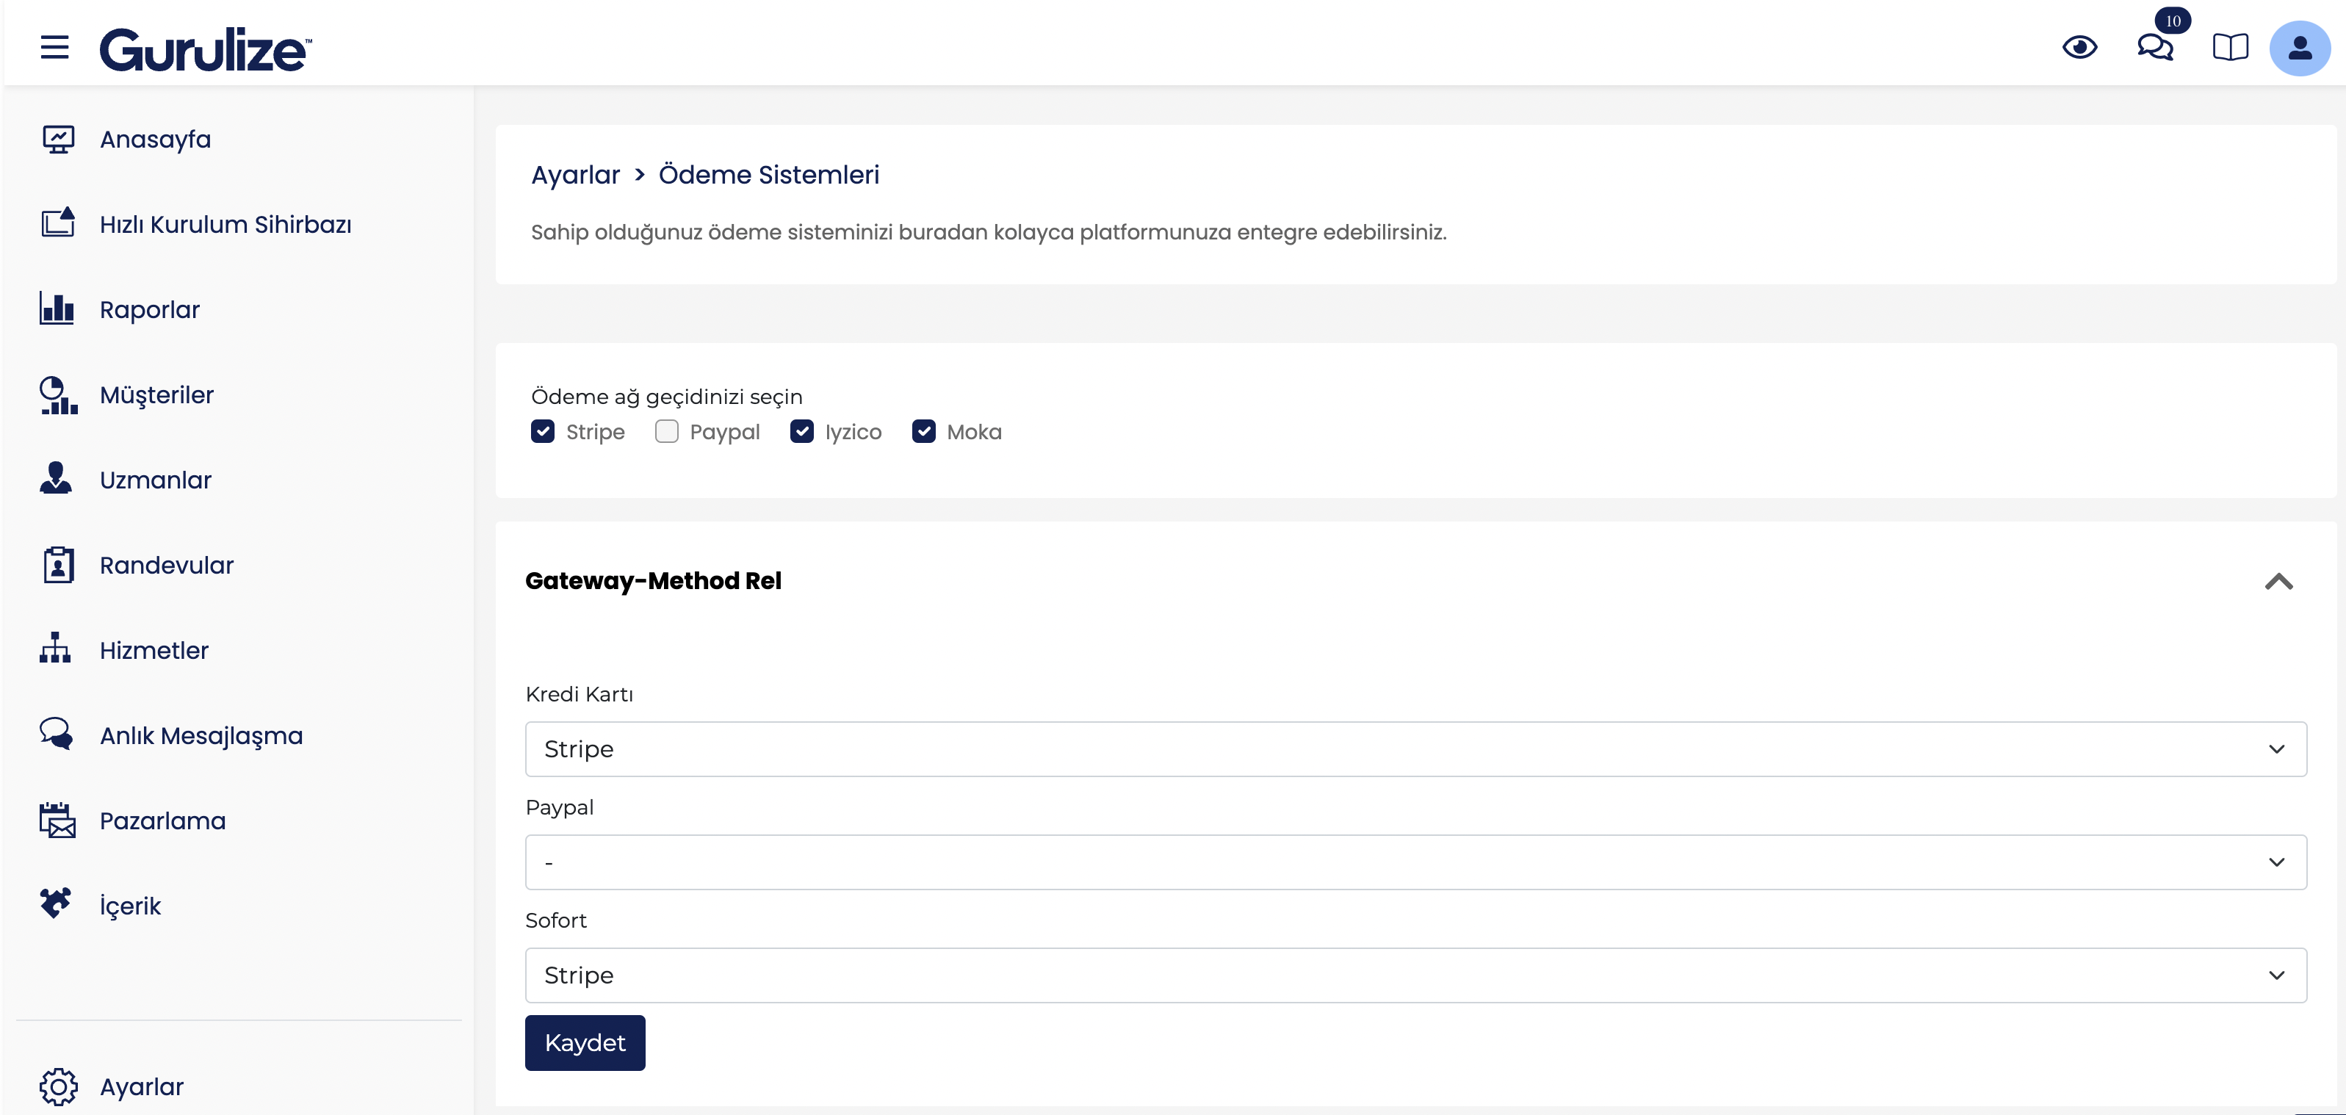
Task: Click 'Ödeme ağ geçidinizi seçin' text
Action: tap(667, 397)
